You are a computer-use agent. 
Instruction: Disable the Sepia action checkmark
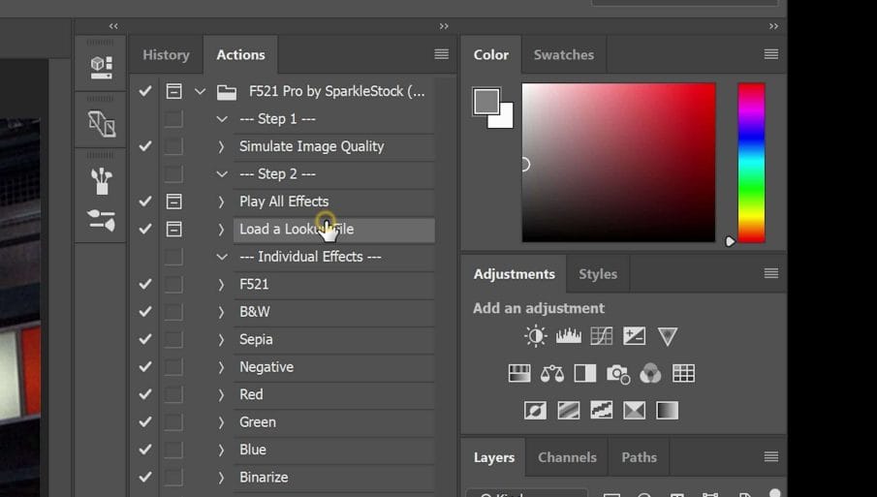[x=145, y=339]
